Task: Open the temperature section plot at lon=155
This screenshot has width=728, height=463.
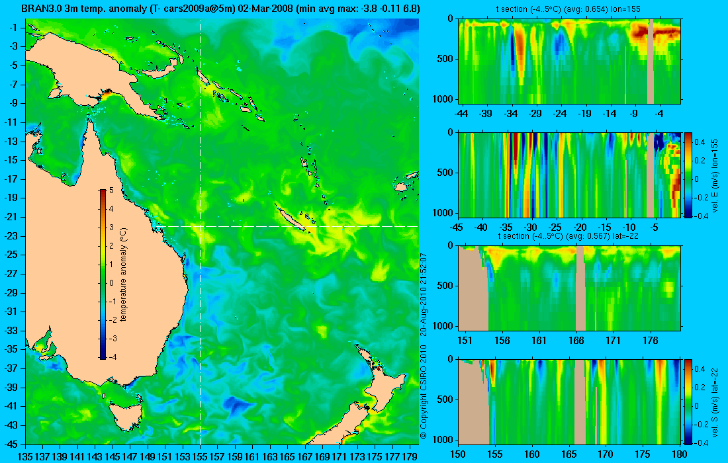Action: pos(569,62)
